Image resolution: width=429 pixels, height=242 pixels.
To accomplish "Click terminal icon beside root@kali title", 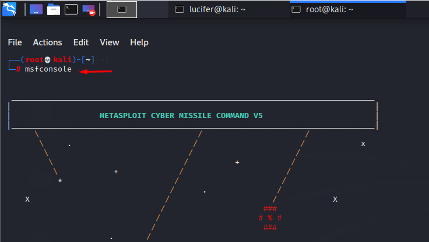I will coord(296,9).
